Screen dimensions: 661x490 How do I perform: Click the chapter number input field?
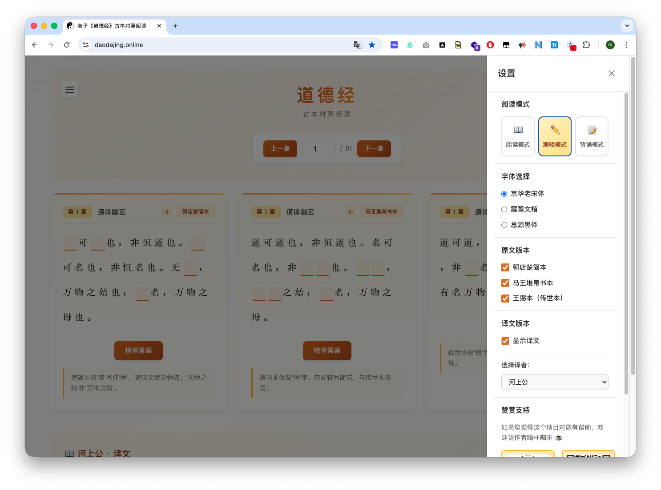tap(318, 149)
